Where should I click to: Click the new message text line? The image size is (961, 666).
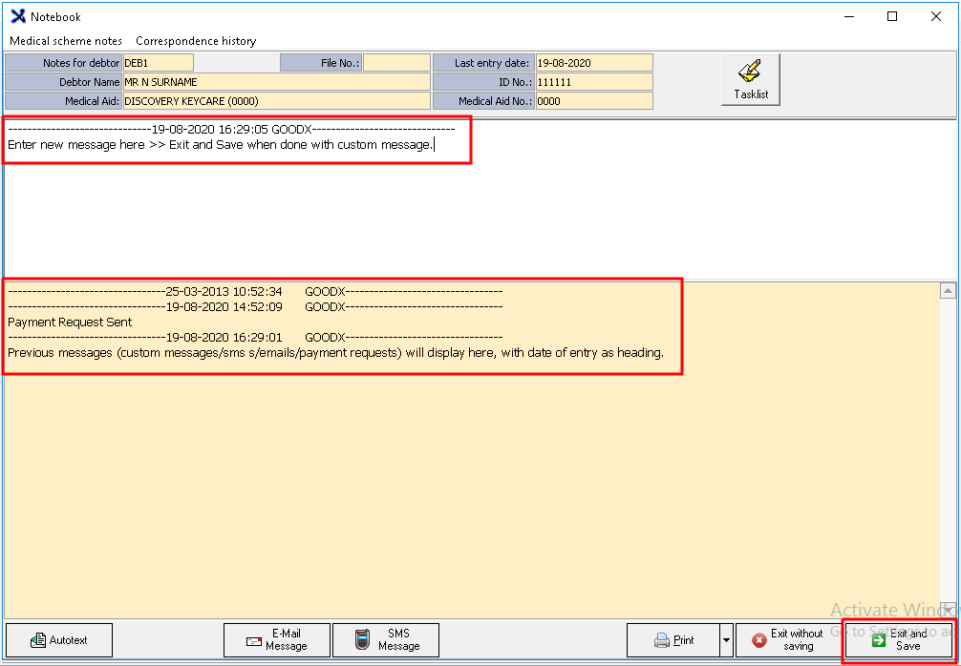pos(221,145)
